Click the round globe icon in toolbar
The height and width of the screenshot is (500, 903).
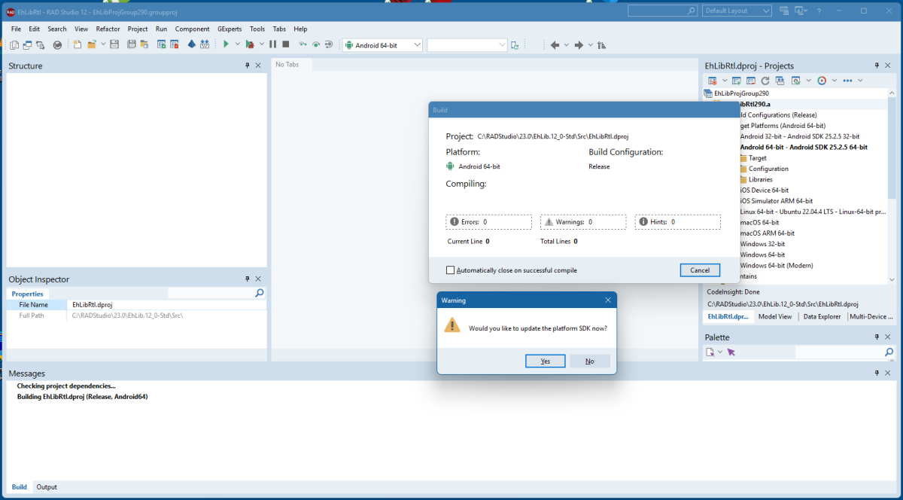[57, 45]
